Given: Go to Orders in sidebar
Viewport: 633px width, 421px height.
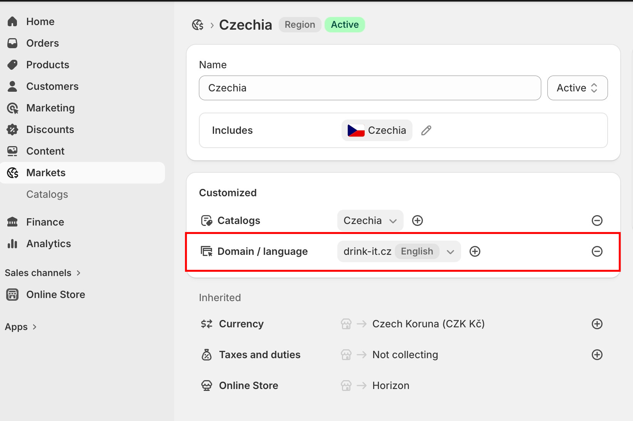Looking at the screenshot, I should point(42,43).
